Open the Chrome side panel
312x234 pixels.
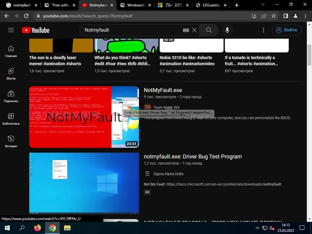286,16
